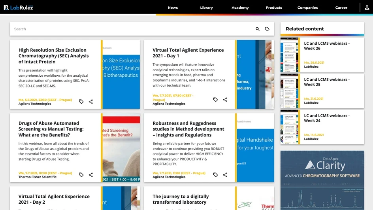The image size is (373, 210).
Task: Share the High Resolution SEC Analysis webinar
Action: click(91, 102)
